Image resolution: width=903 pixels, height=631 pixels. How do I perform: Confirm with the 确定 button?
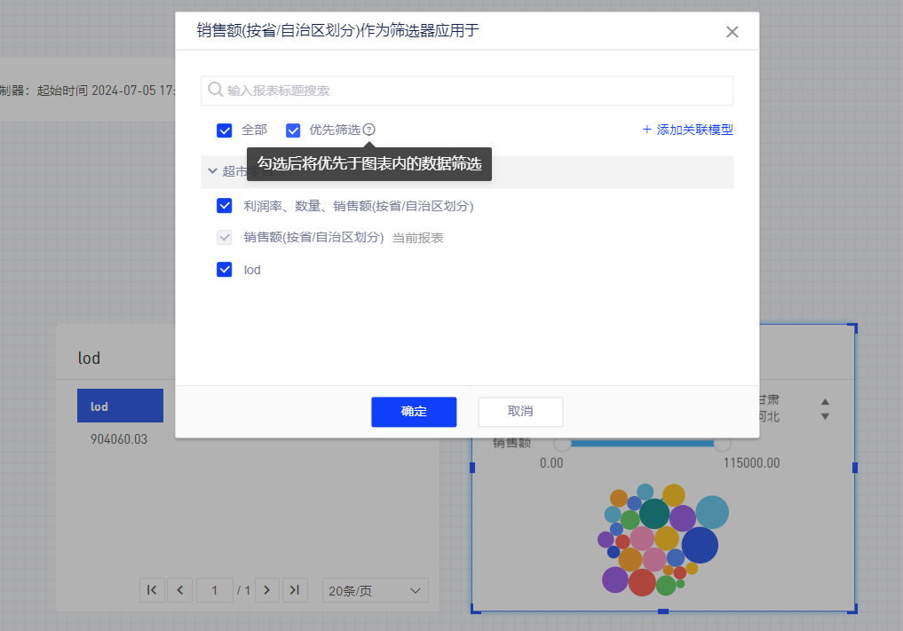(x=414, y=412)
